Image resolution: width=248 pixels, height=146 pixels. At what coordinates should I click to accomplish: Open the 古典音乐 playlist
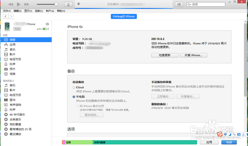pos(26,120)
